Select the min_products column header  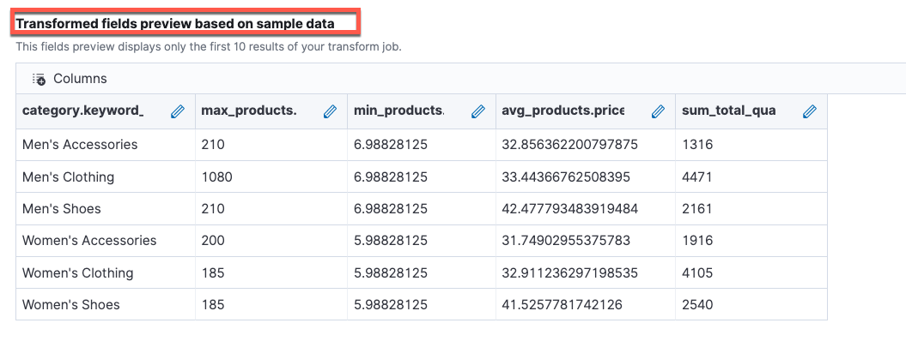coord(398,111)
